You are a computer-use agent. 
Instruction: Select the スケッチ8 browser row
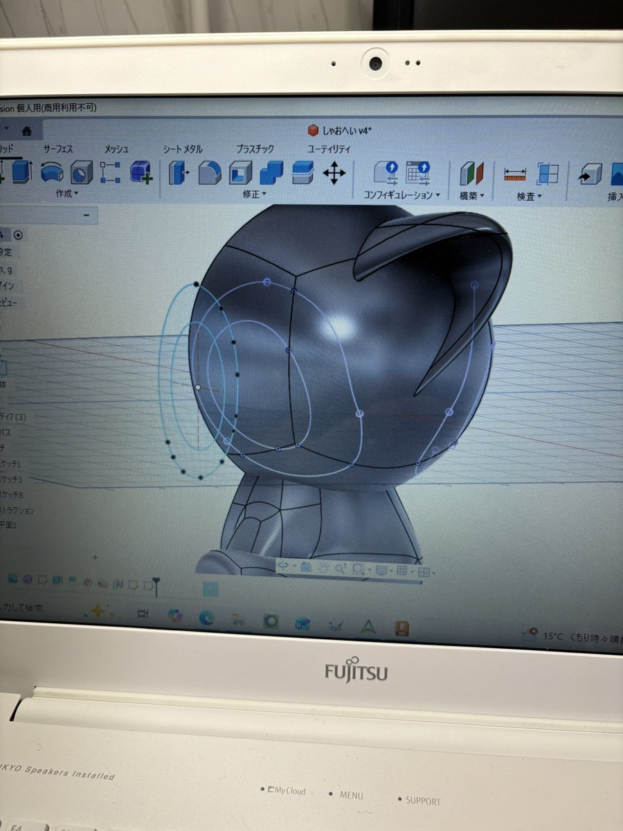click(x=11, y=494)
